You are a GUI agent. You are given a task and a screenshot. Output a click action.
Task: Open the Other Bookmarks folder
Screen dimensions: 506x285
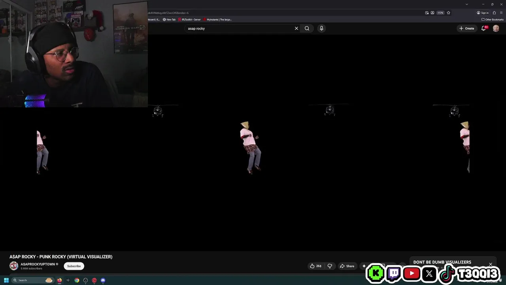point(493,19)
